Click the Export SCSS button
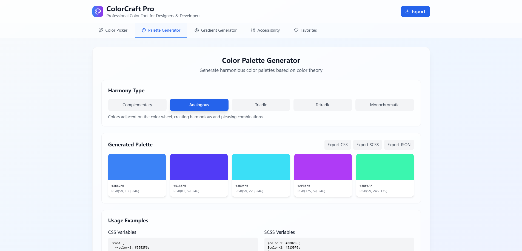 click(x=367, y=145)
